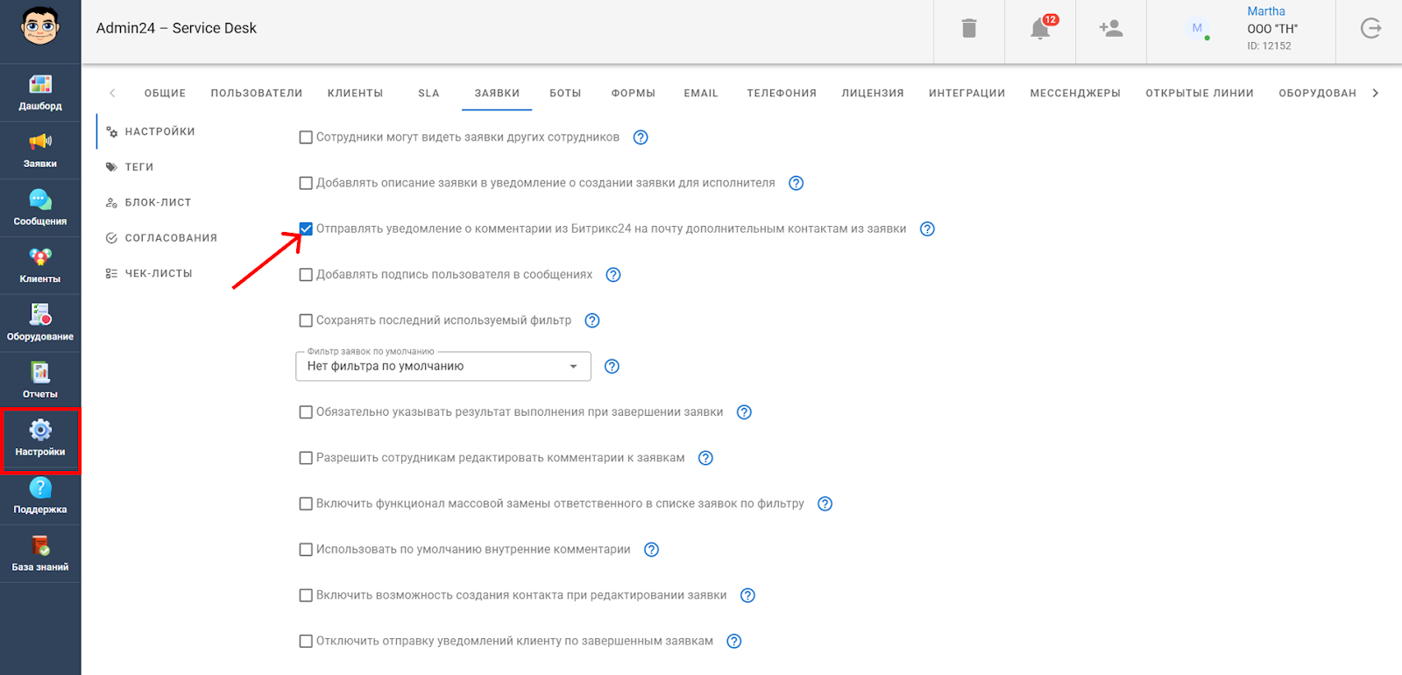Check Добавлять подпись пользователя в сообщениях
Screen dimensions: 1402x675
tap(306, 275)
